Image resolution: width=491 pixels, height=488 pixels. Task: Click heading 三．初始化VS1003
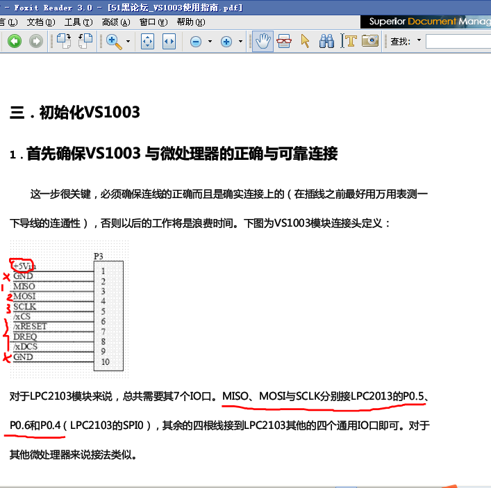74,112
